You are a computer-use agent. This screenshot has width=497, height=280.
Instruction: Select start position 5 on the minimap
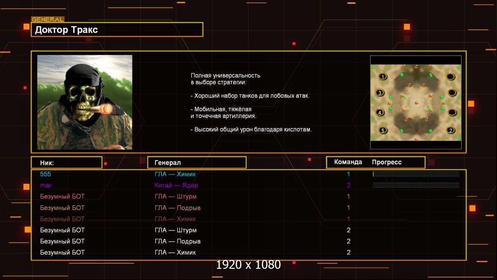[x=383, y=130]
